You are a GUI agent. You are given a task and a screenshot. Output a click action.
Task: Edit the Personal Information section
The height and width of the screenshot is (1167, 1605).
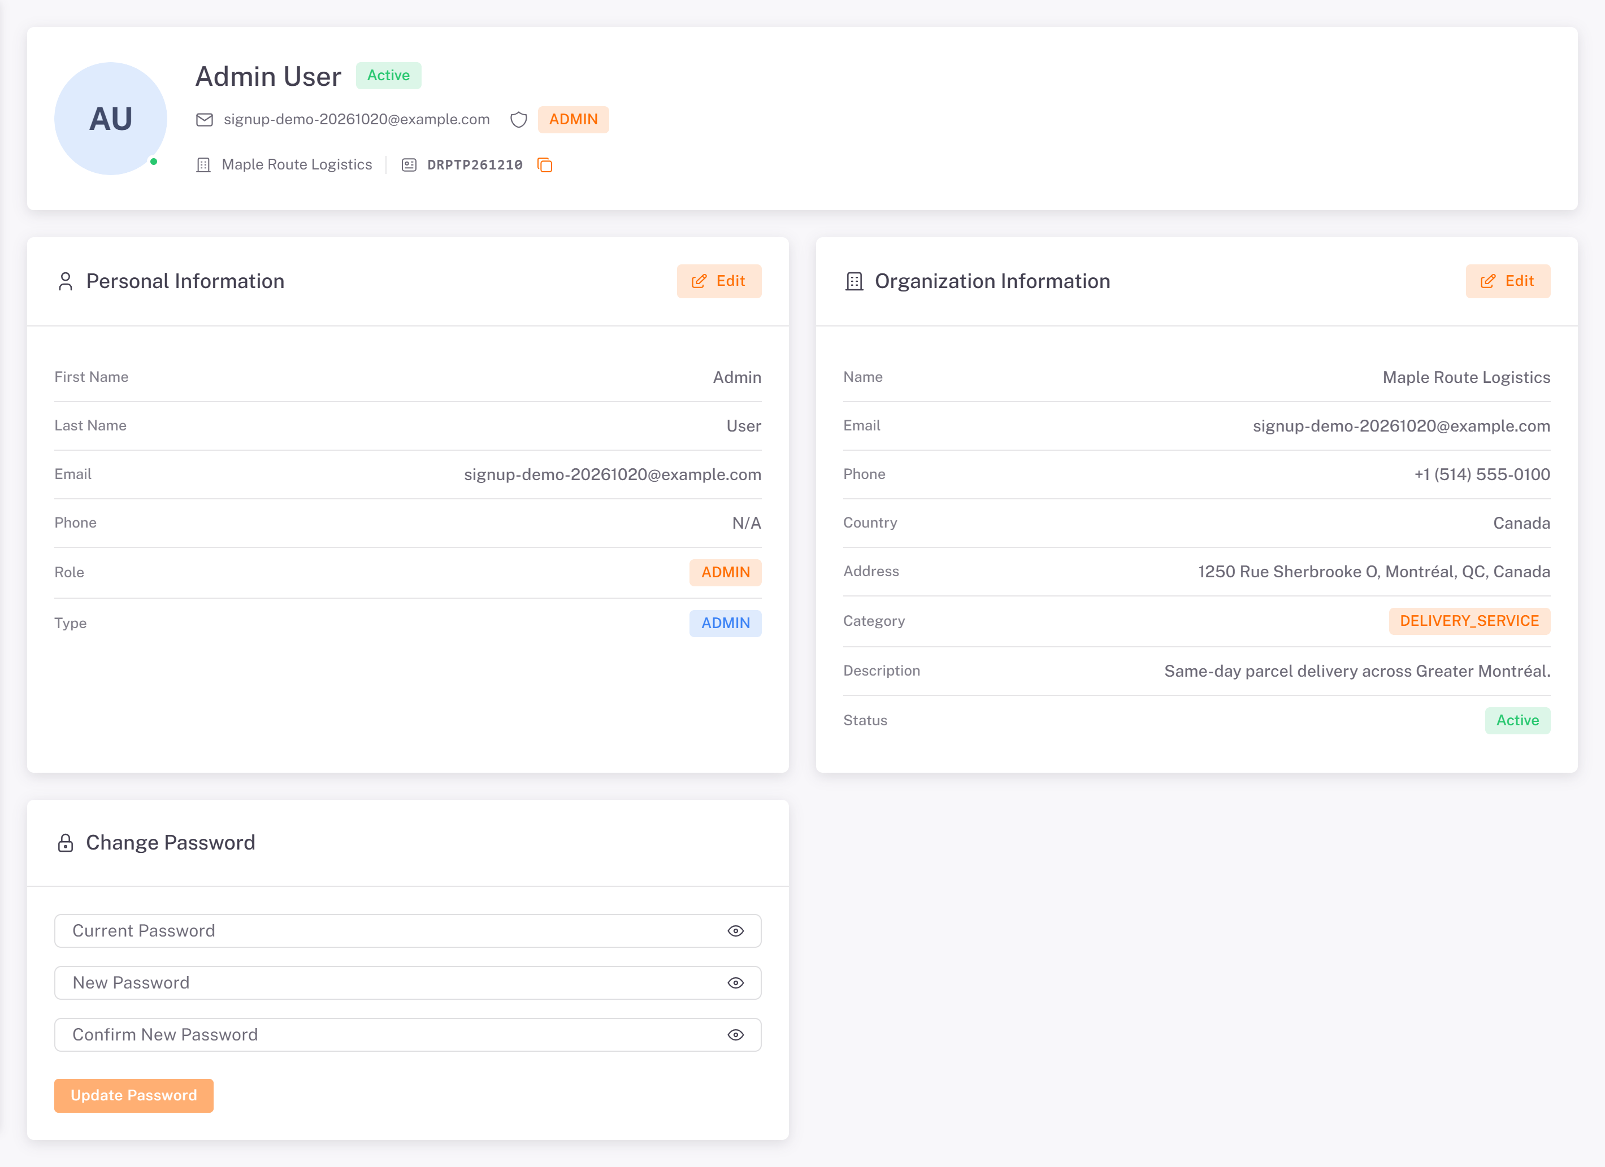(x=719, y=281)
